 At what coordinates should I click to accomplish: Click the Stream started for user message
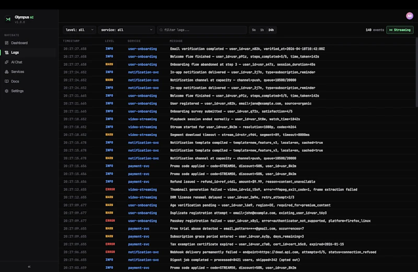233,127
